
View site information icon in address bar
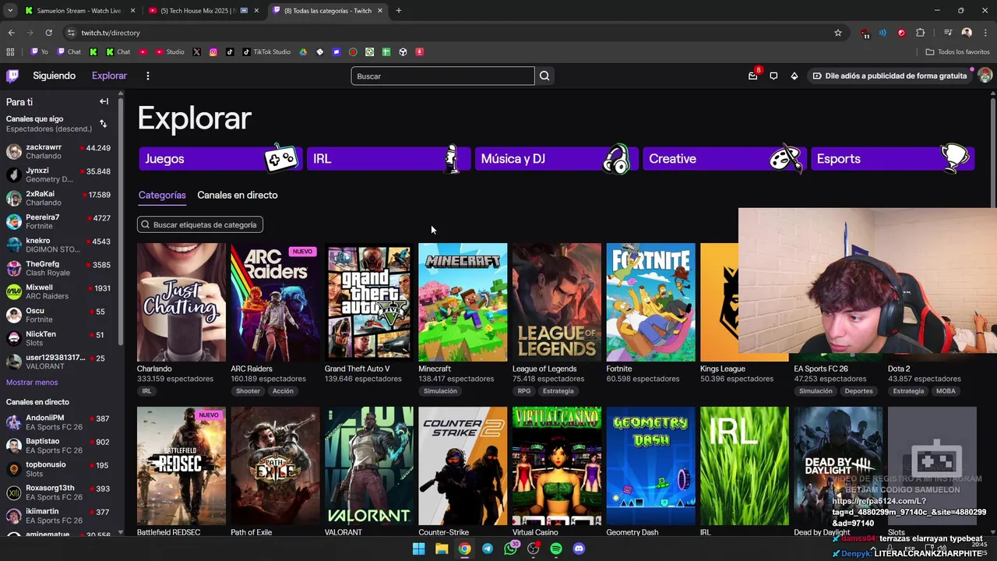(x=71, y=33)
